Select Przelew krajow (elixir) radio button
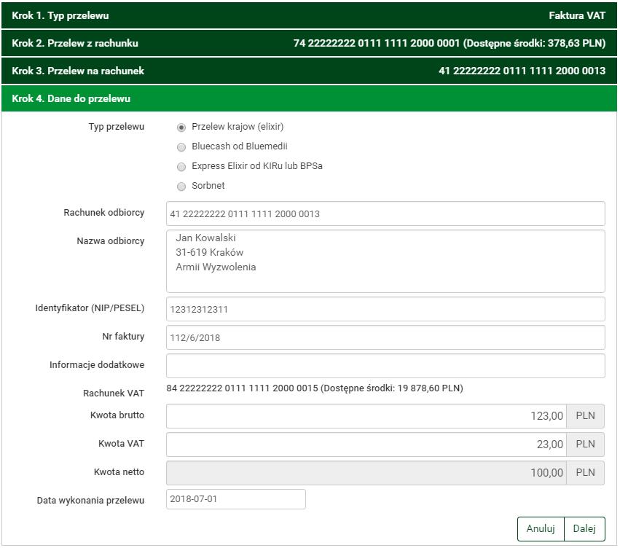 (x=181, y=128)
